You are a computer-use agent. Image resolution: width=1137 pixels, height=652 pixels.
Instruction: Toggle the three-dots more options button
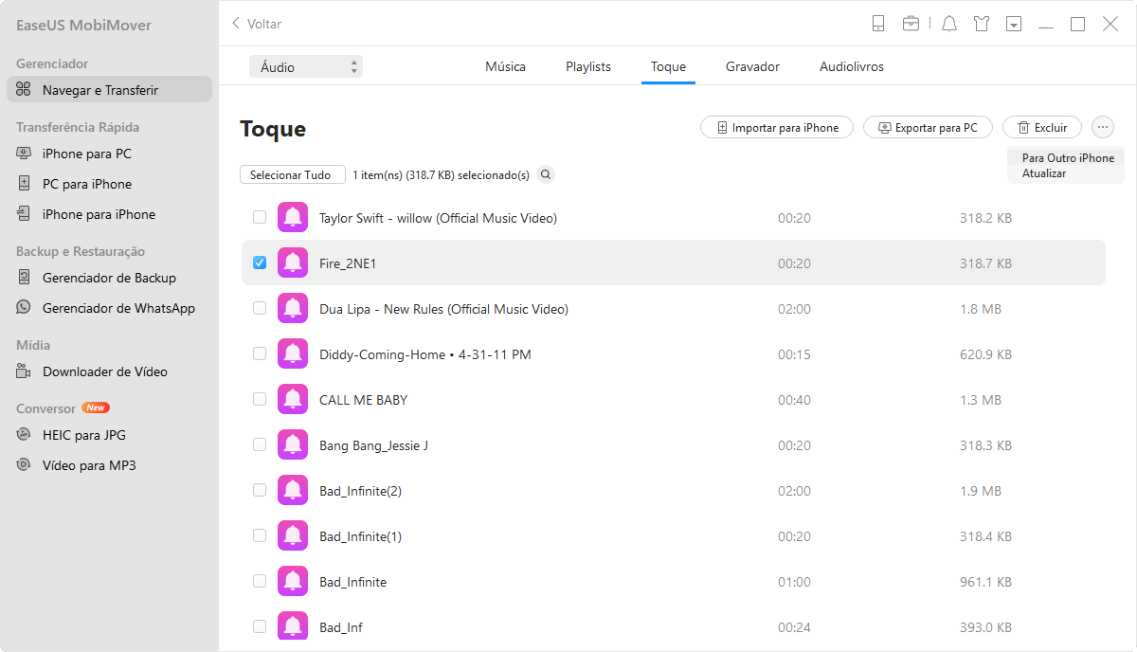(1103, 127)
